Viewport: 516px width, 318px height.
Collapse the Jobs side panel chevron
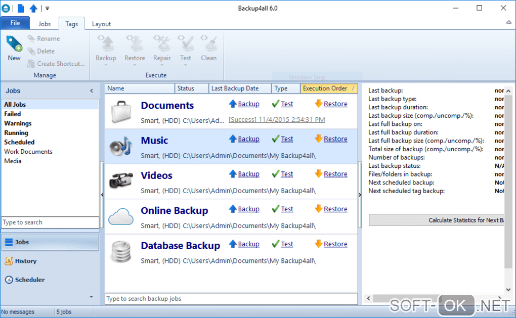coord(92,91)
